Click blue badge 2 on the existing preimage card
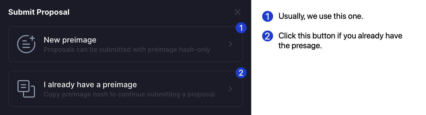 [241, 73]
